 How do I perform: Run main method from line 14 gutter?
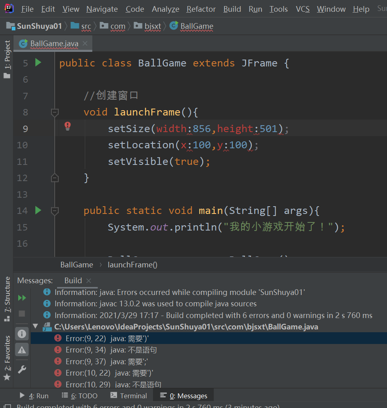click(x=38, y=210)
